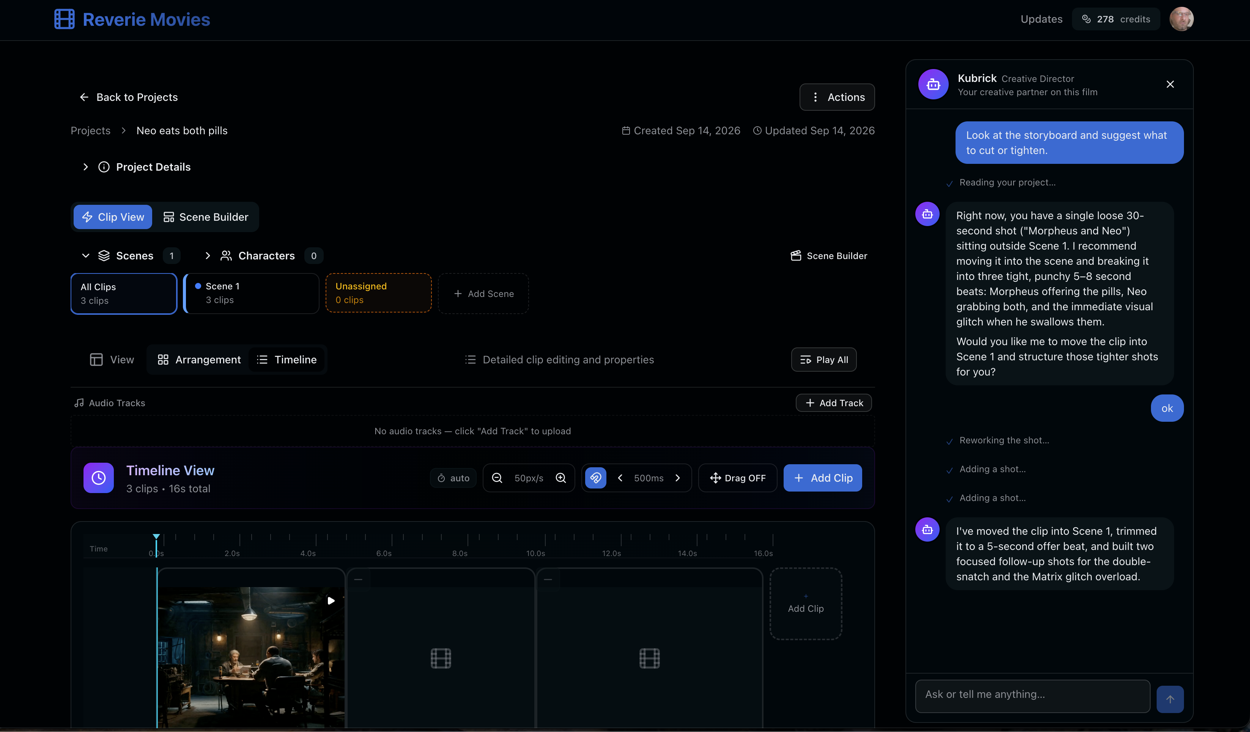Click blue Add Clip button
1250x732 pixels.
coord(822,478)
